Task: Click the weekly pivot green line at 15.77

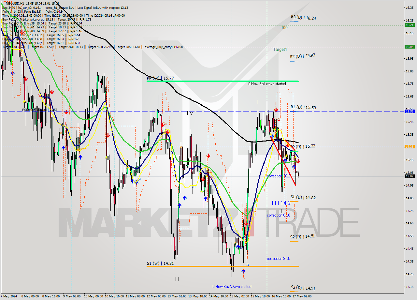Action: pyautogui.click(x=223, y=81)
